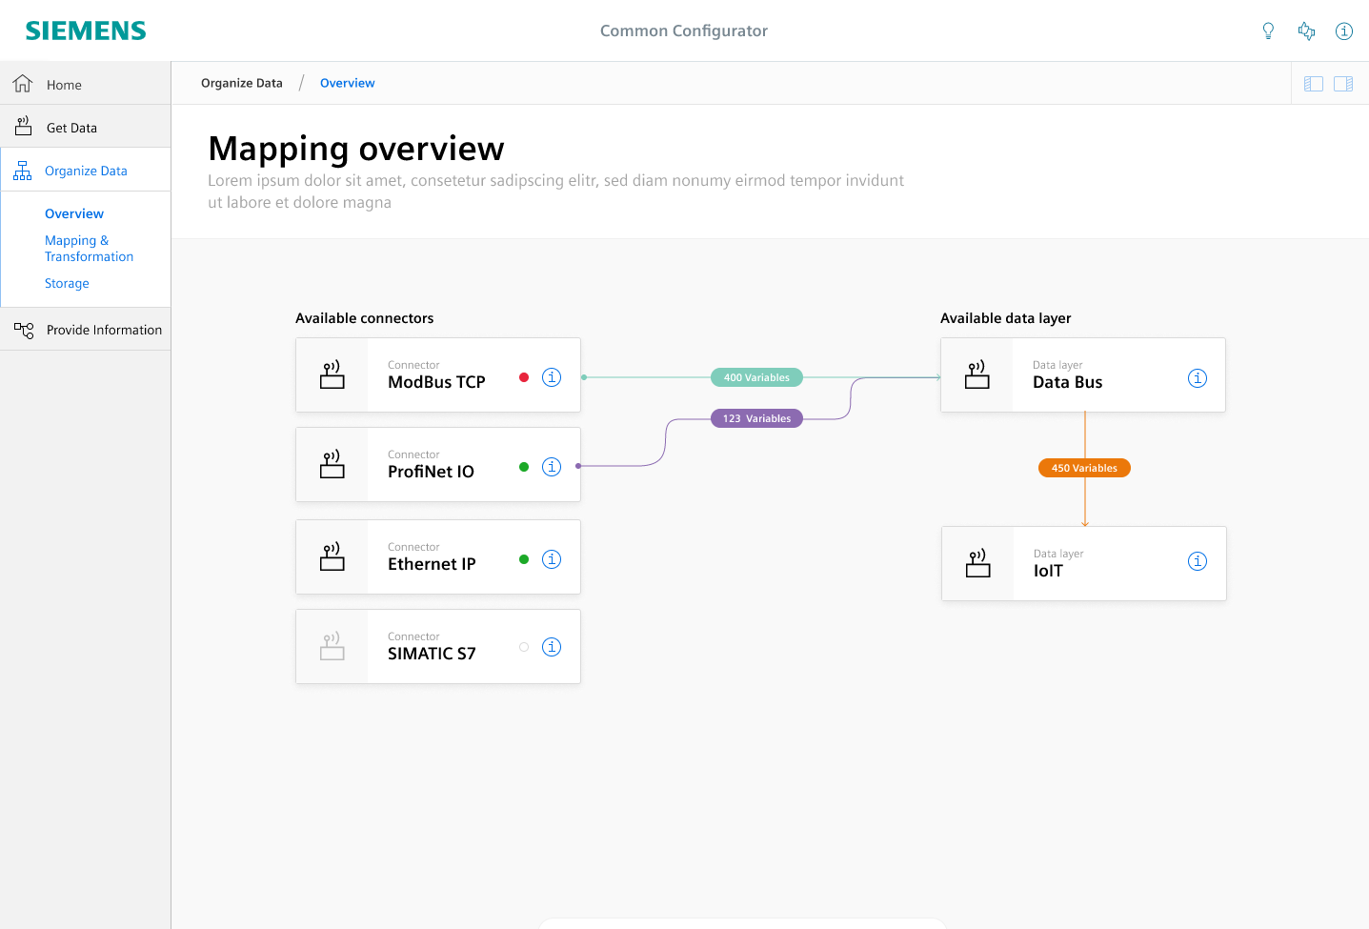Show info for ProfiNet IO connector

click(552, 467)
